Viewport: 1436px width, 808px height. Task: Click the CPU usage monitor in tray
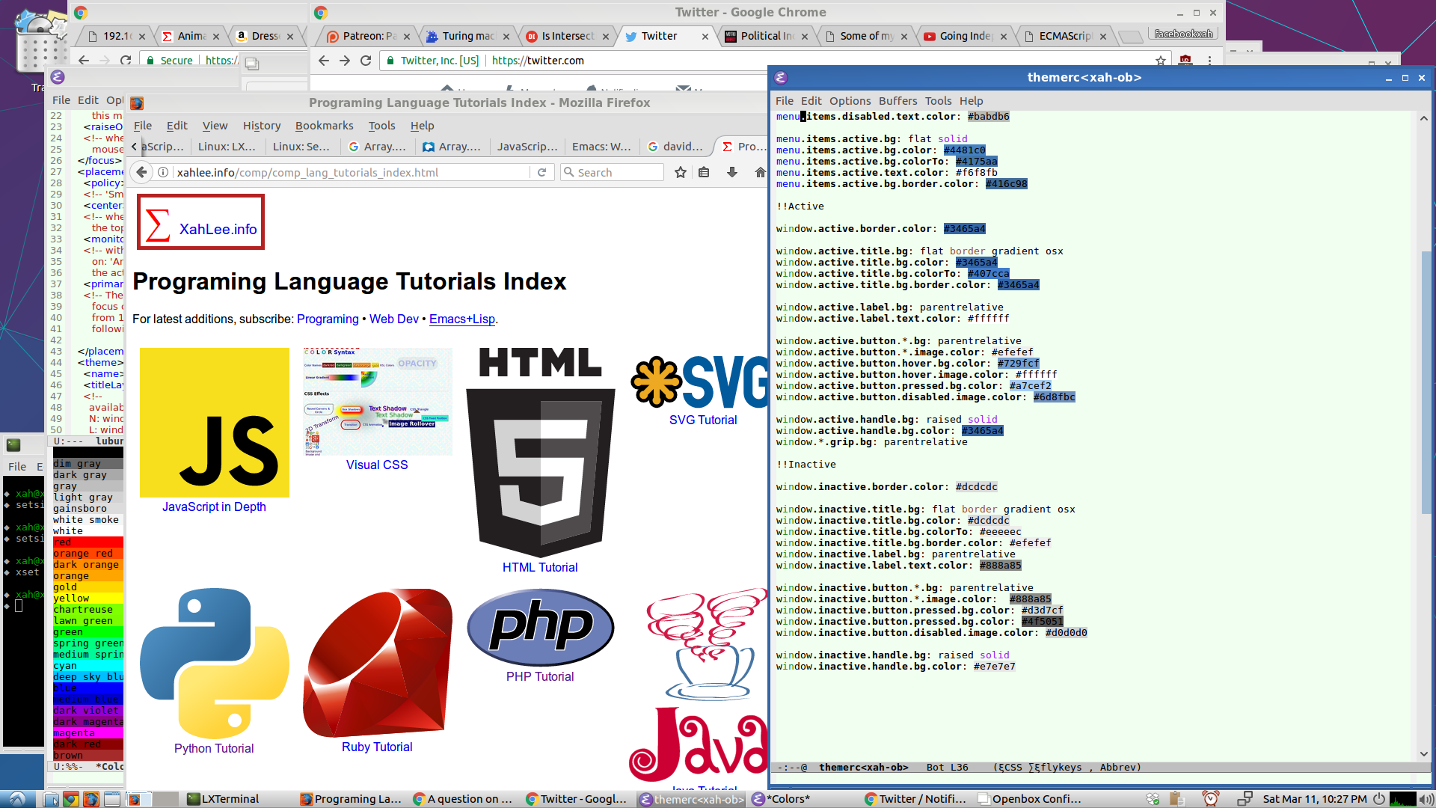1402,799
